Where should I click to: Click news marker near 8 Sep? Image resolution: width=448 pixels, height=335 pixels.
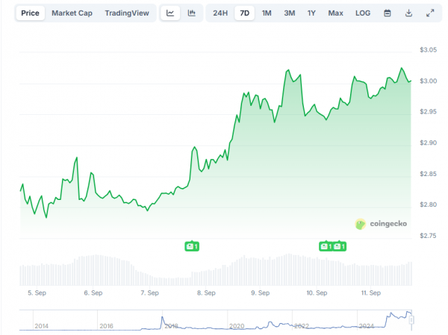pos(193,245)
